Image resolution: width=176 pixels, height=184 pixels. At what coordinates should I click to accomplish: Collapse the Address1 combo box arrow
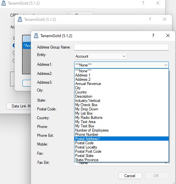click(x=166, y=65)
